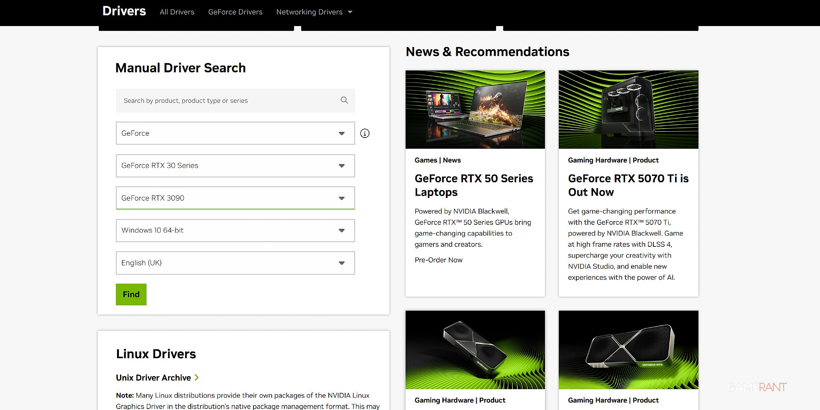The width and height of the screenshot is (820, 410).
Task: Open the GeForce RTX 50 Series Laptops headline
Action: point(474,185)
